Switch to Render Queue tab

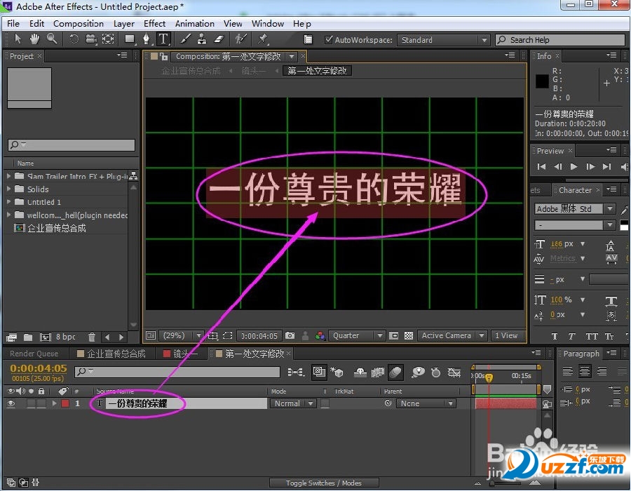34,354
